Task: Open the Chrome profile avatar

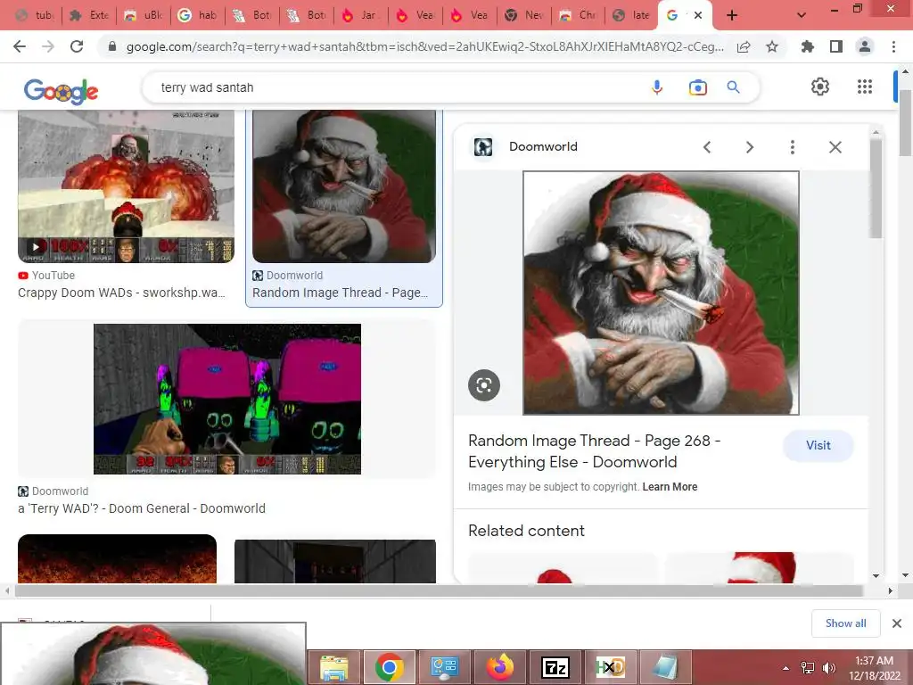Action: click(865, 46)
